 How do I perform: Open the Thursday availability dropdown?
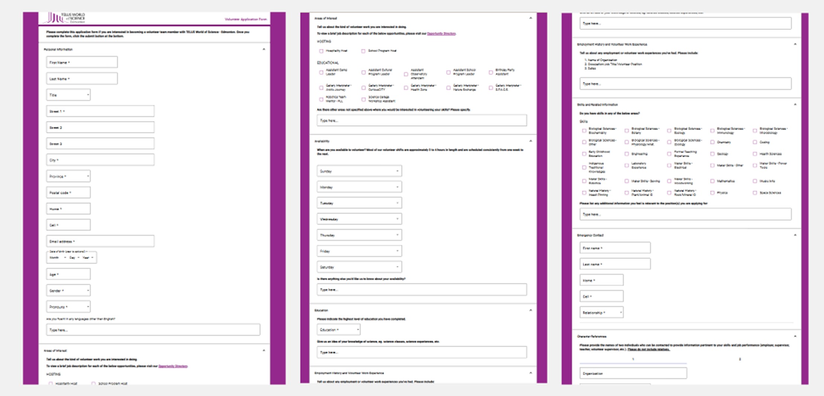359,235
